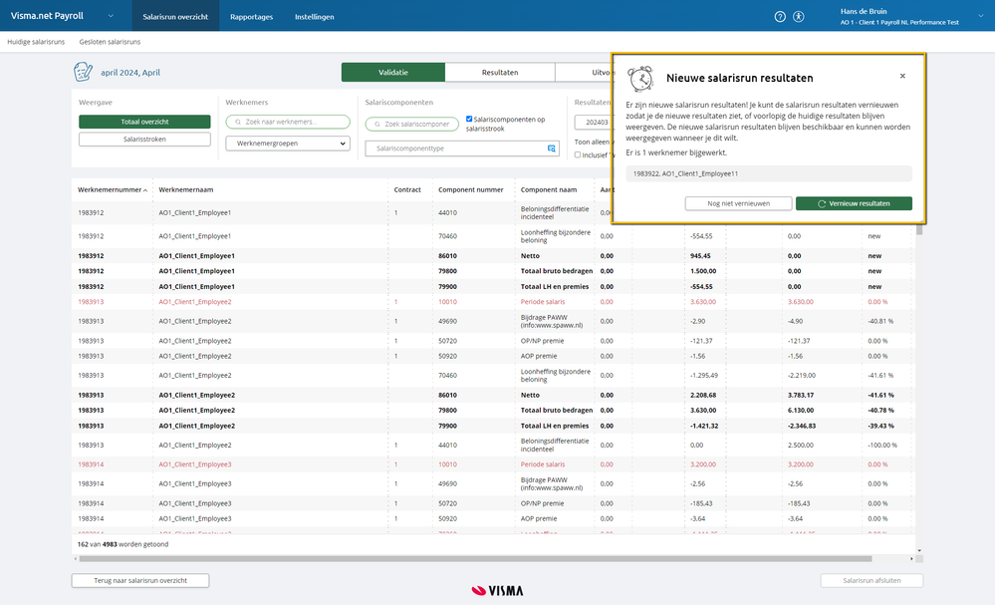Click the Component nummer column header
995x605 pixels.
click(471, 189)
